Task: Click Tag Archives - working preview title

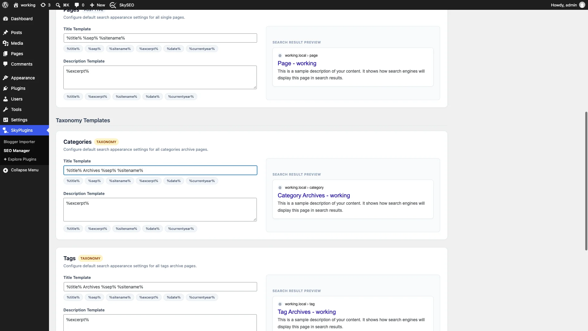Action: [307, 312]
